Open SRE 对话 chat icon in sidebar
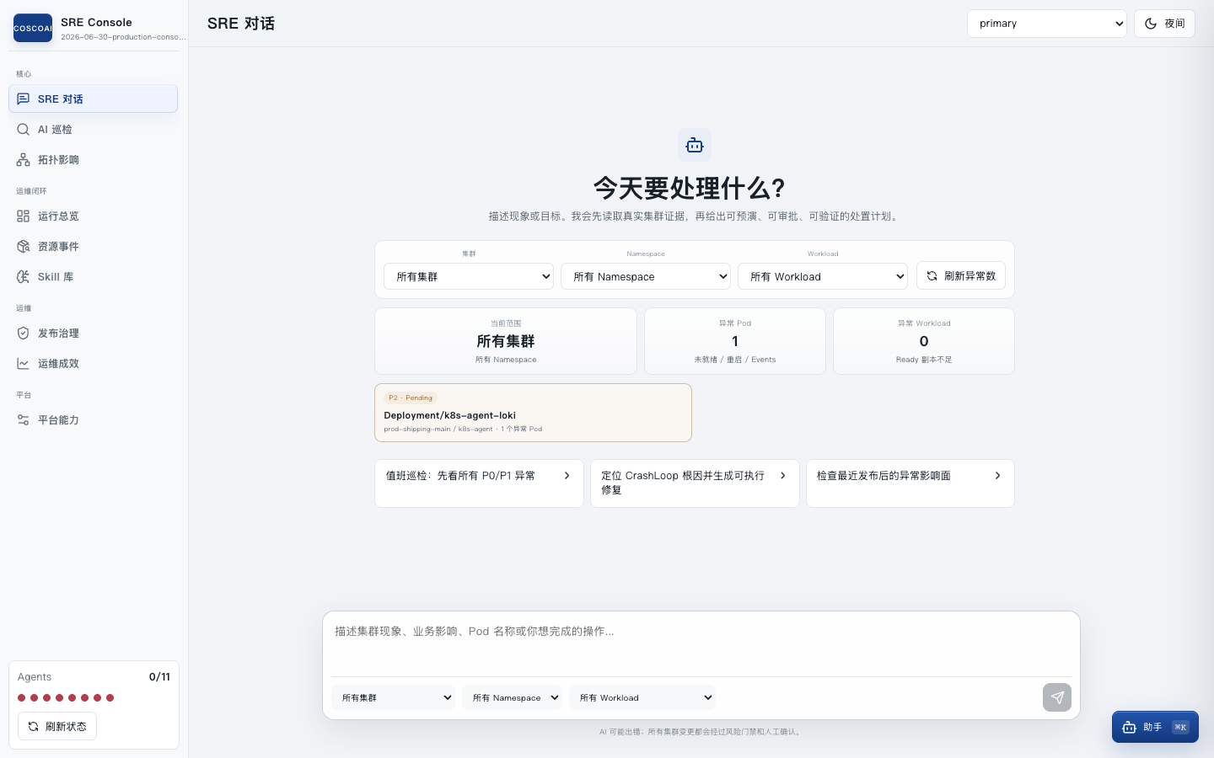1214x758 pixels. click(24, 99)
